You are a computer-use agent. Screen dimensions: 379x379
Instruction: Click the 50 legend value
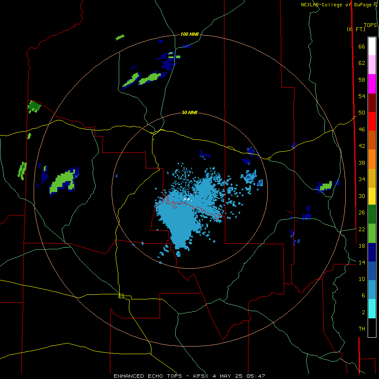tap(362, 113)
